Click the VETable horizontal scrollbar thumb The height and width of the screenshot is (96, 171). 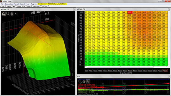tap(120, 67)
